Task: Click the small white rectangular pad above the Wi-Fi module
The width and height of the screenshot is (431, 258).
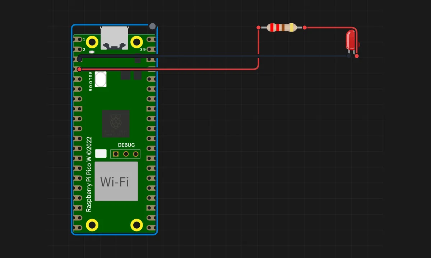Action: 101,153
